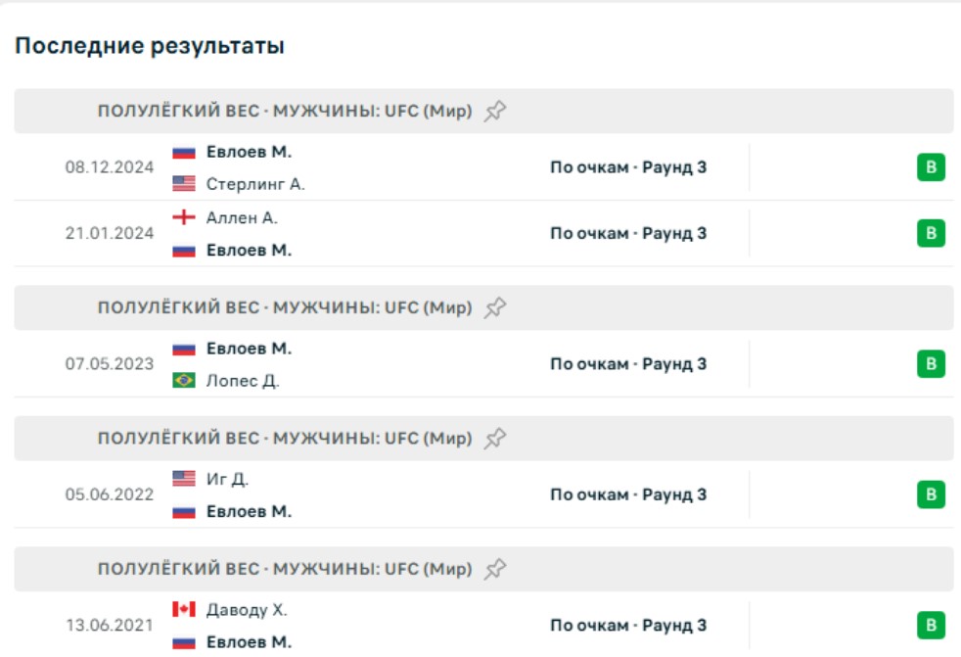Click the Brazil flag beside Лопес Д.
The image size is (961, 657).
[x=184, y=381]
